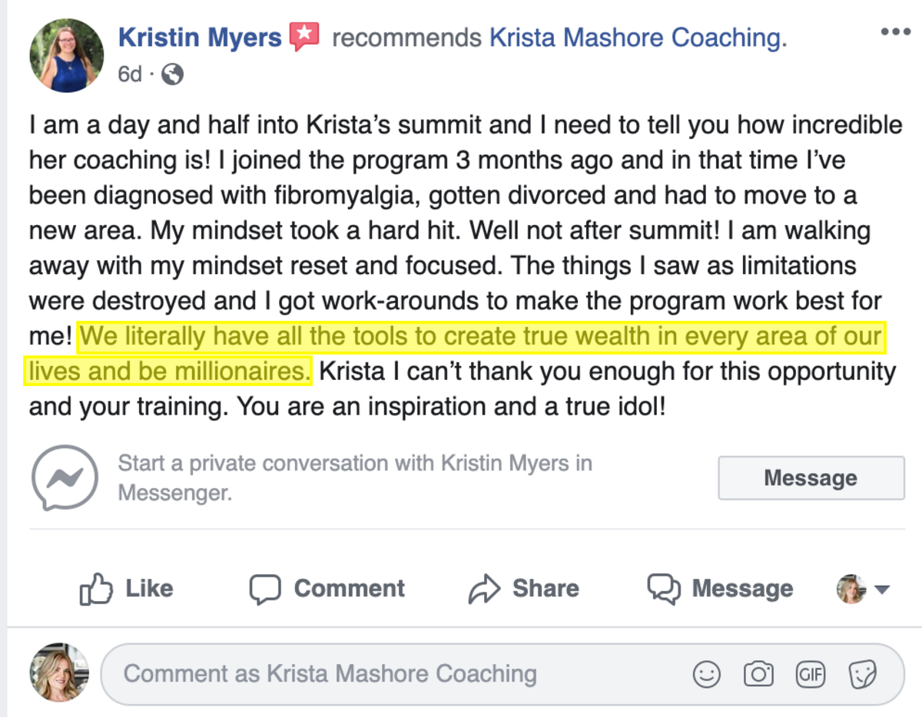Click the Comment as Krista Mashore Coaching field

click(x=502, y=674)
